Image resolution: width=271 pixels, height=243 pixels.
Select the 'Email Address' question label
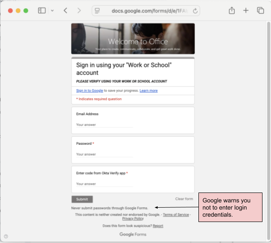[87, 114]
